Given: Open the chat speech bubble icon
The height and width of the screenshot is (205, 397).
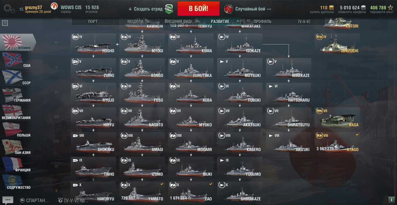Looking at the screenshot, I should point(8,200).
